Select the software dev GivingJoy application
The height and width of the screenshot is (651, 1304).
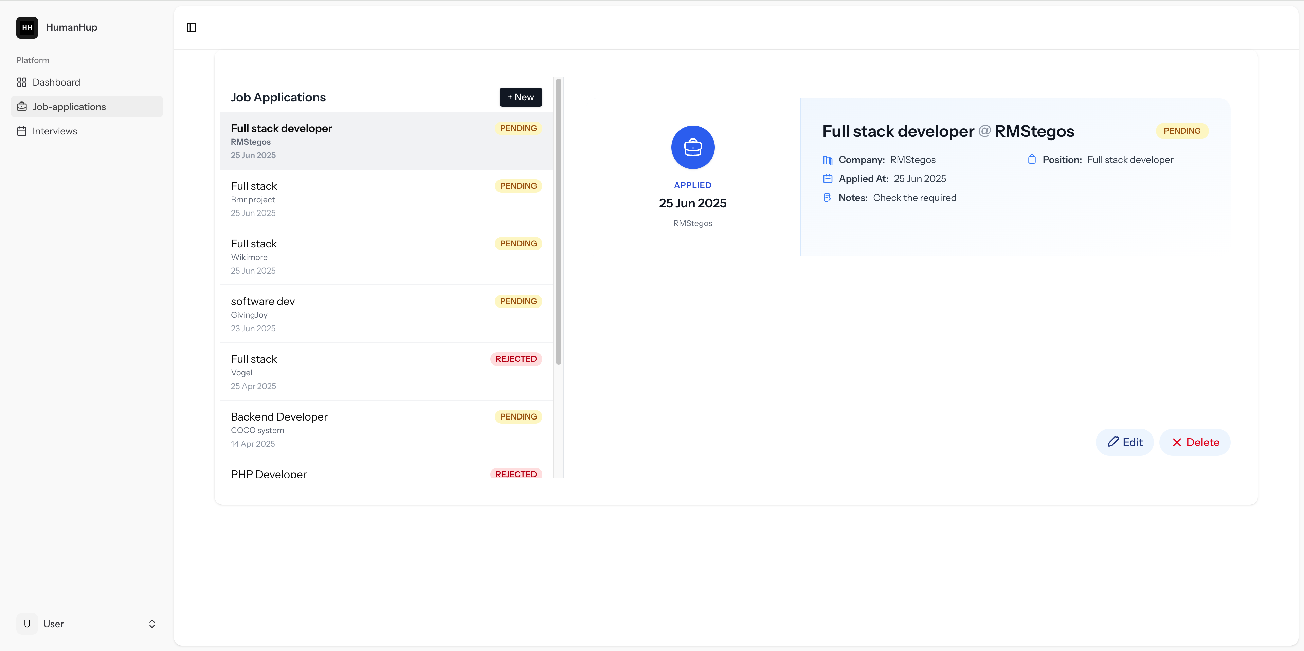tap(387, 314)
